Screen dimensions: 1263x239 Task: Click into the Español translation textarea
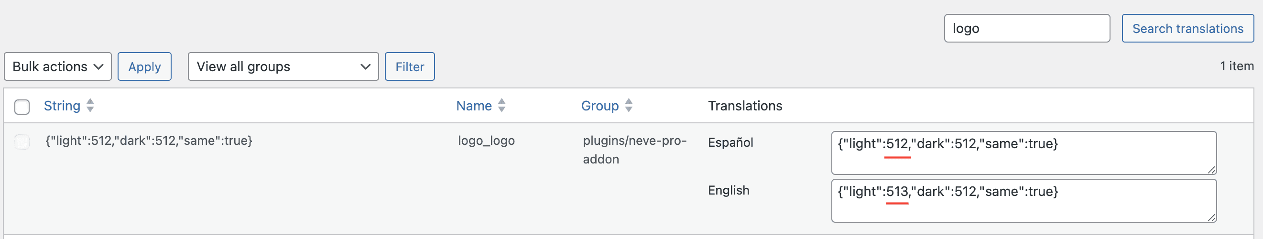coord(1023,153)
